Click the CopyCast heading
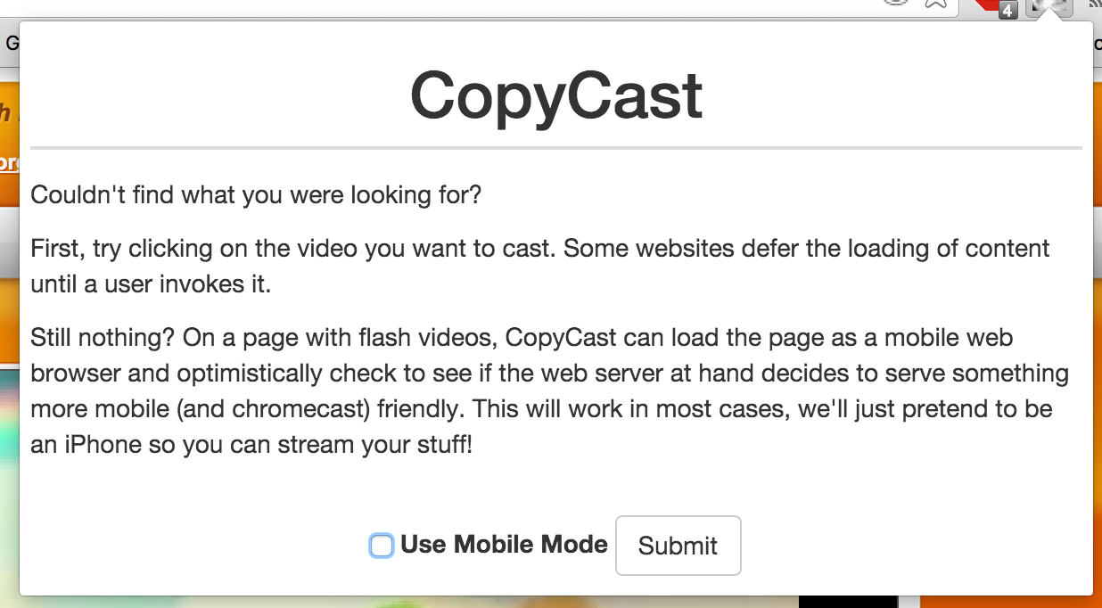 [556, 94]
